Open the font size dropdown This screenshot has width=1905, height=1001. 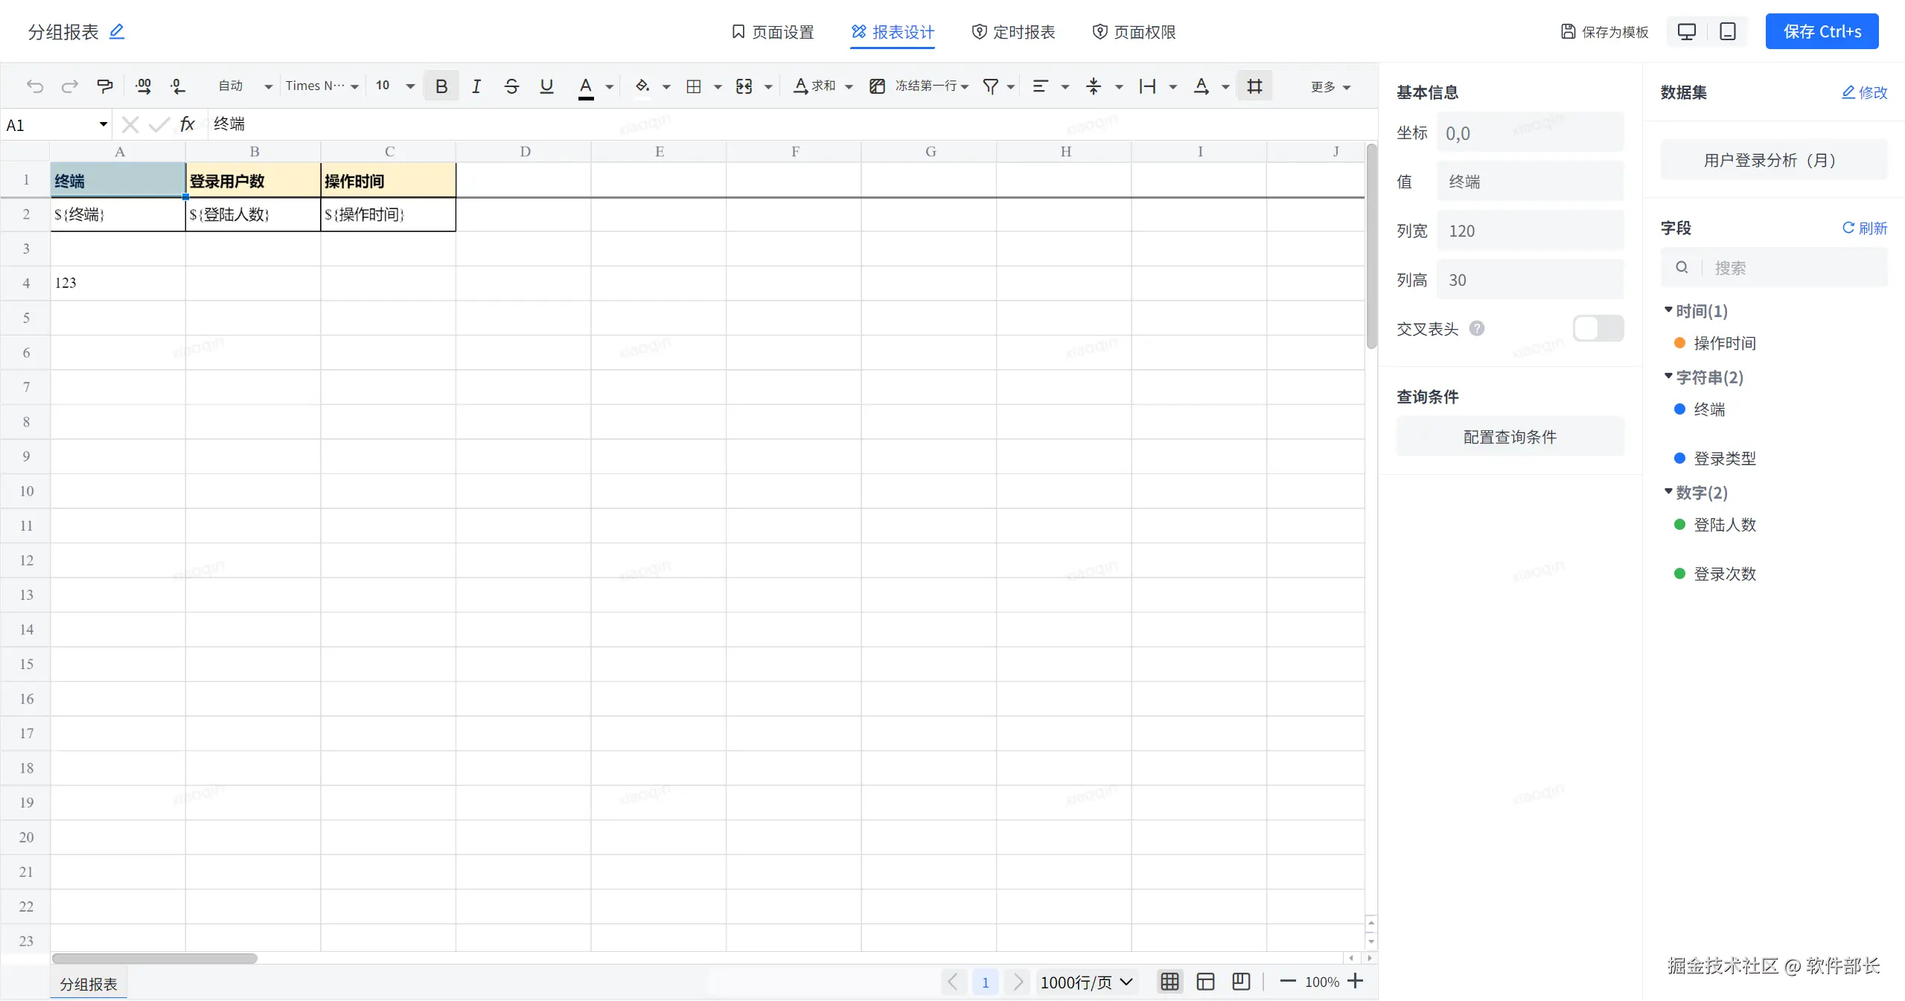409,86
